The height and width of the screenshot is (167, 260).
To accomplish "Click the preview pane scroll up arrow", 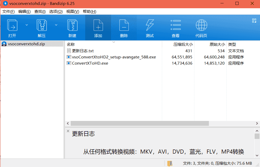I will pos(257,131).
